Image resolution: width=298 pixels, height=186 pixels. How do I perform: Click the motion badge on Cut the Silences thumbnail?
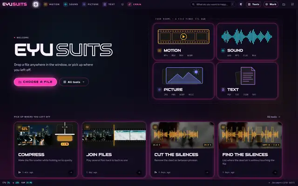pyautogui.click(x=155, y=127)
